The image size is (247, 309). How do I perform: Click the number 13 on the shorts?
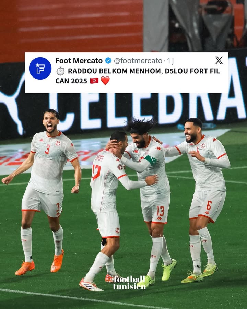tap(160, 211)
